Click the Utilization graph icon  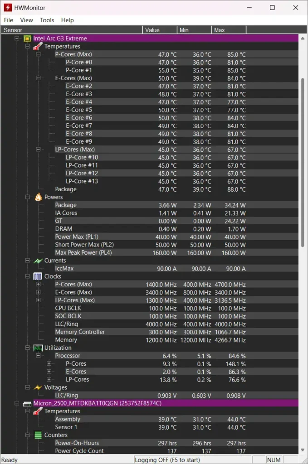tap(38, 348)
